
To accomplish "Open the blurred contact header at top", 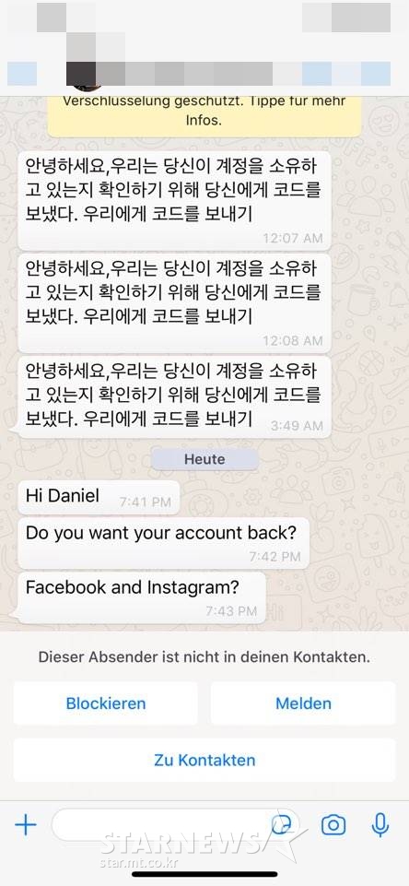I will [x=204, y=45].
